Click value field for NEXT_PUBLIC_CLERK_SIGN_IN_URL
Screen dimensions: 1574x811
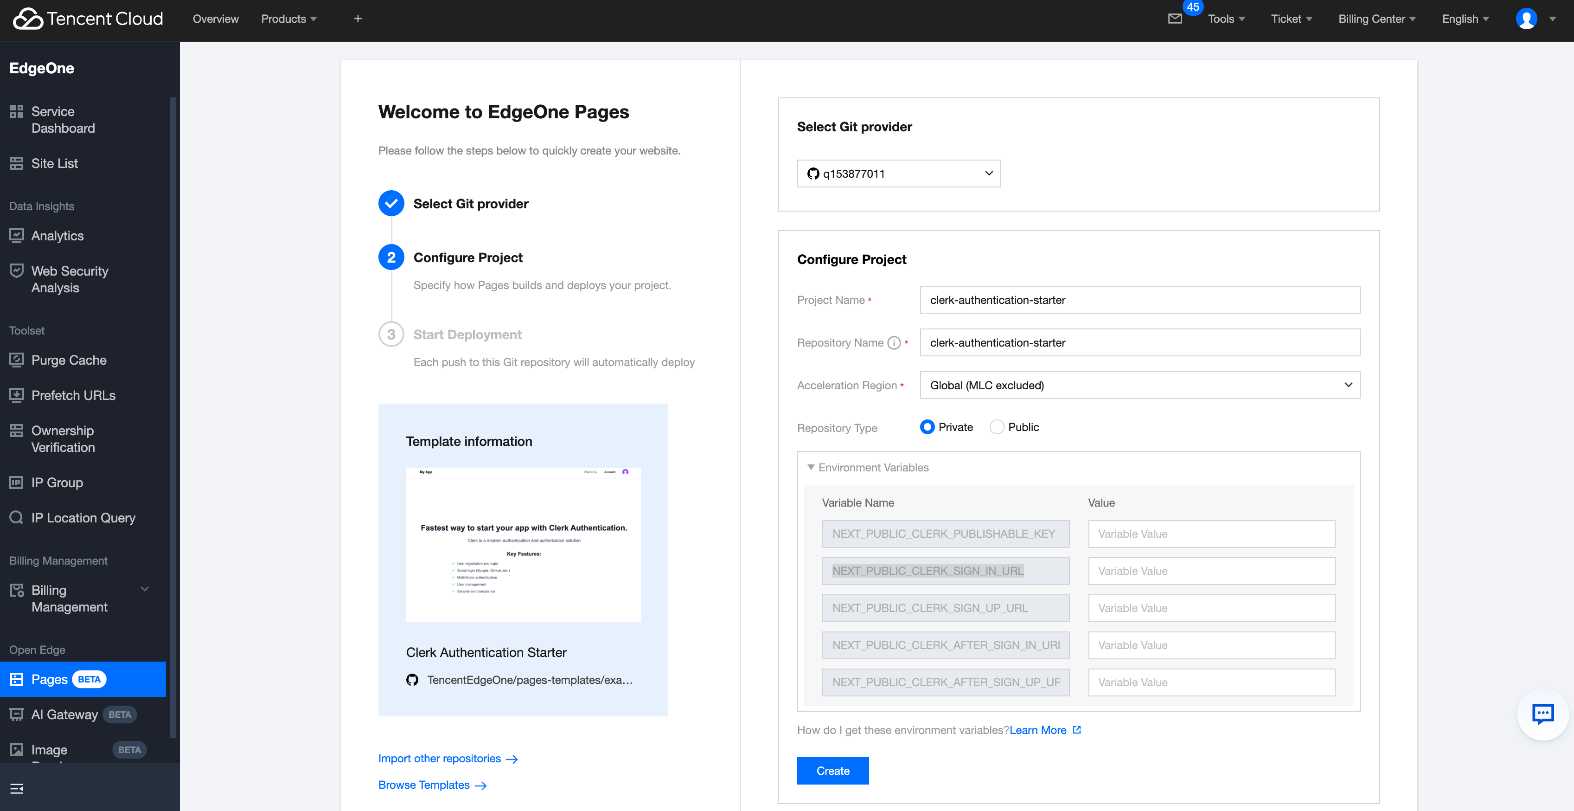(1211, 571)
